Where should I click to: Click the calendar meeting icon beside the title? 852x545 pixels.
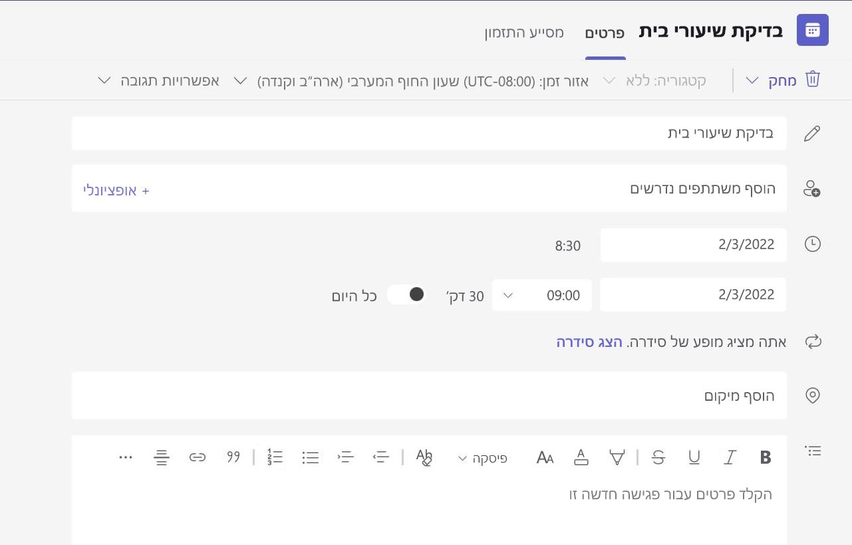(x=812, y=30)
